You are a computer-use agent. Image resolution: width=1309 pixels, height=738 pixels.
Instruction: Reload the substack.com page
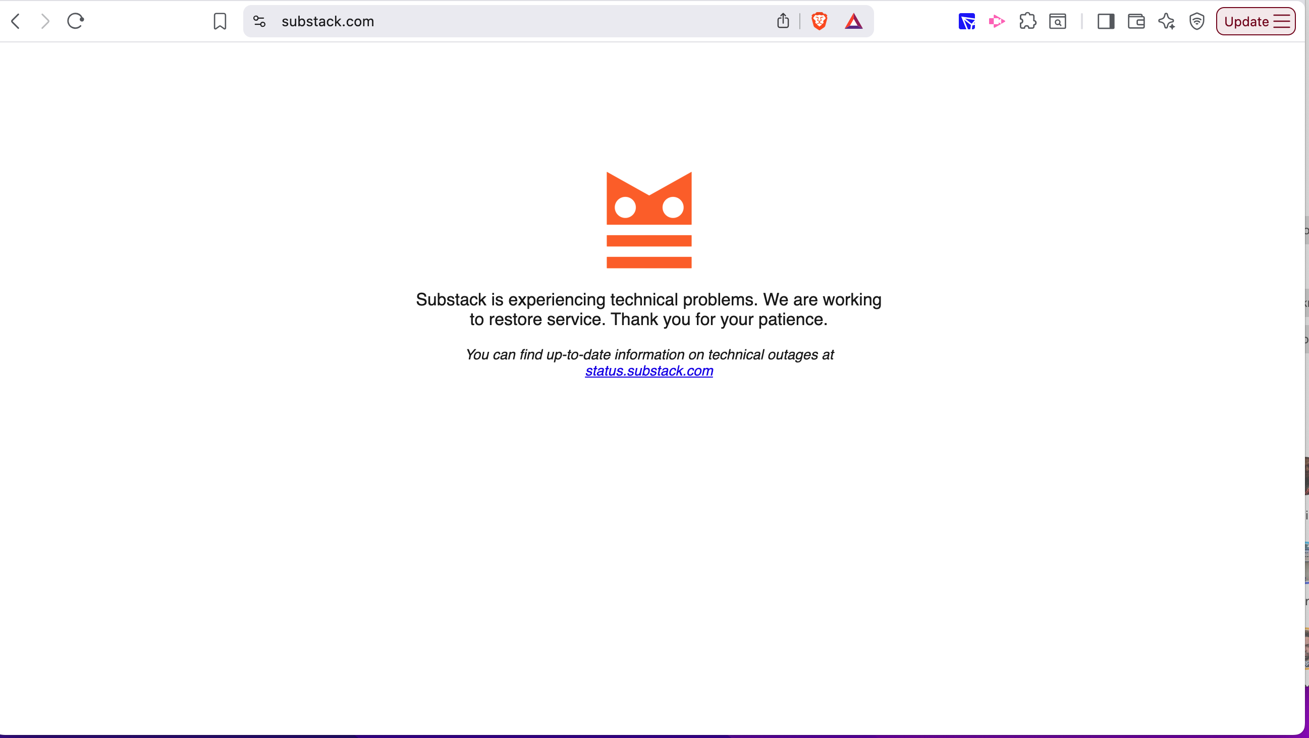tap(75, 21)
